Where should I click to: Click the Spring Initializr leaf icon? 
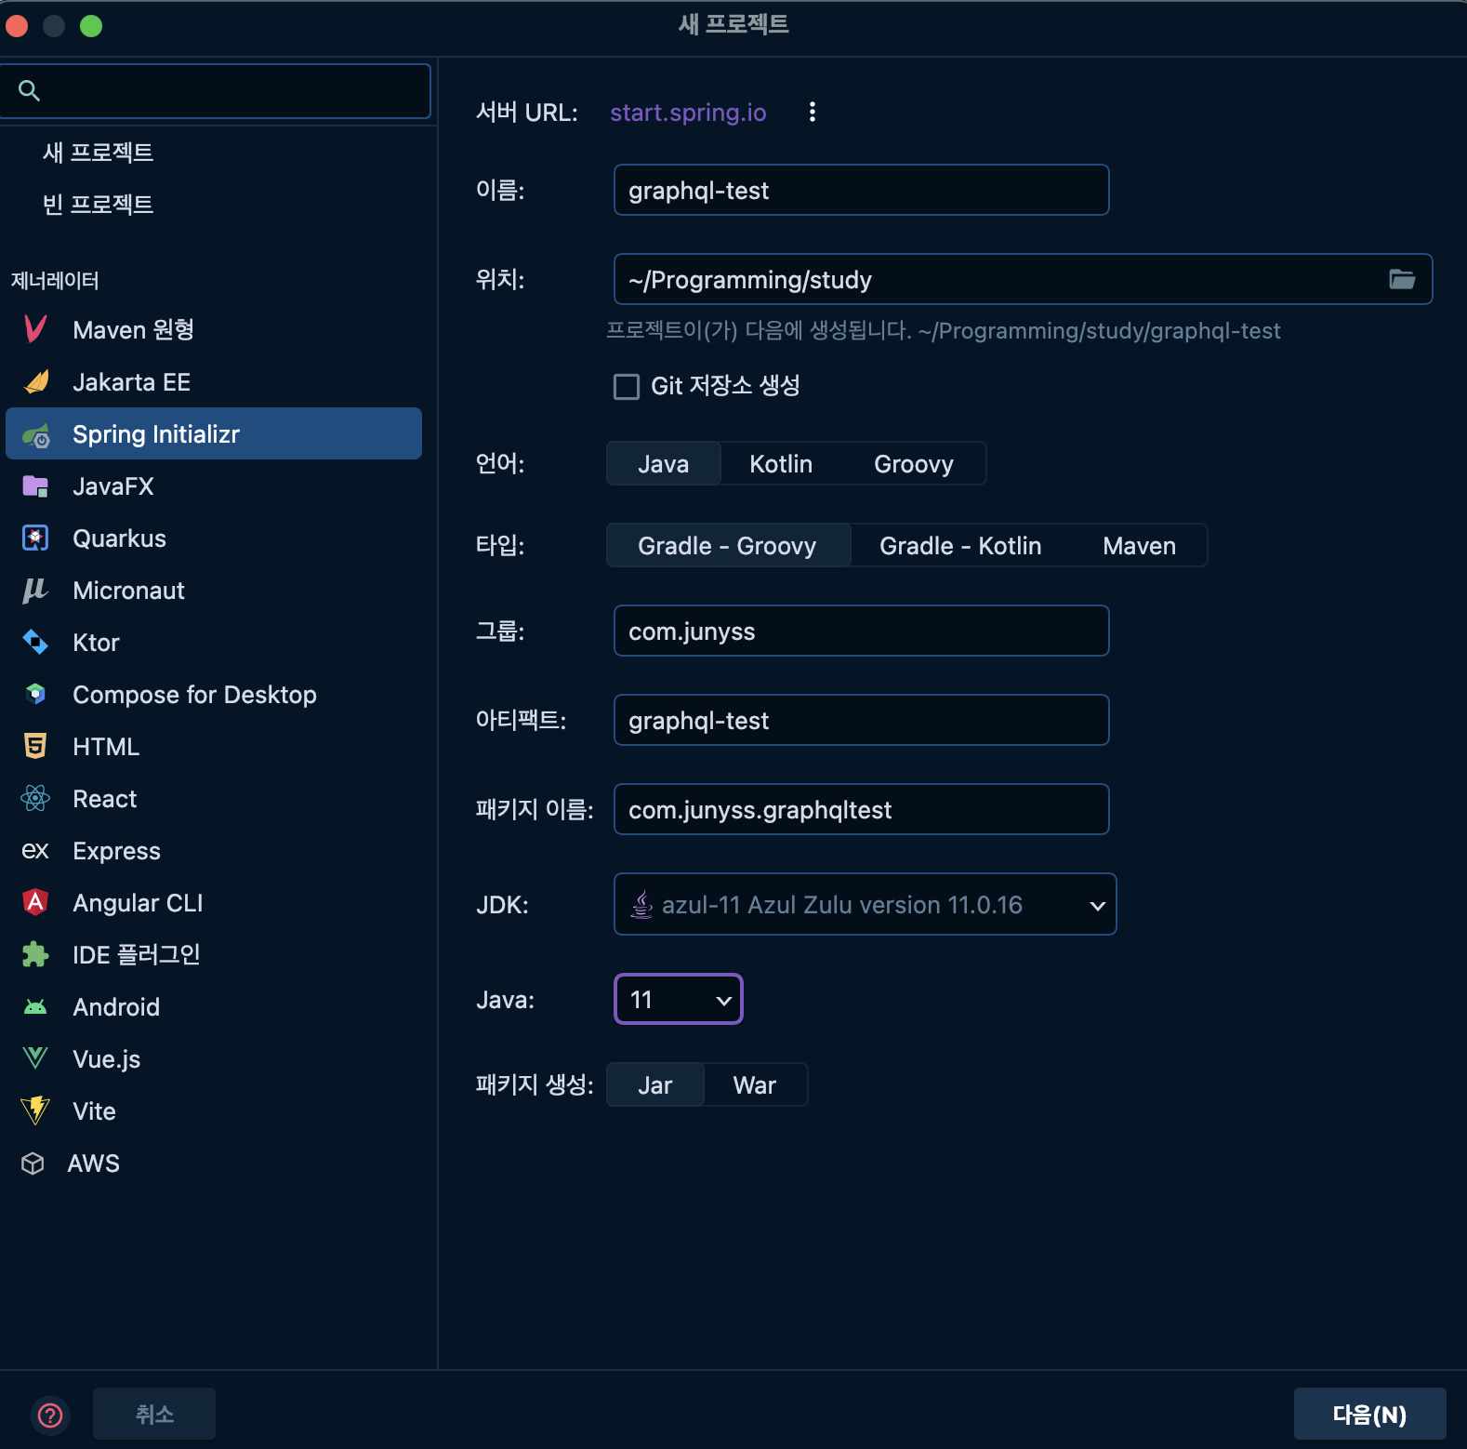(36, 434)
